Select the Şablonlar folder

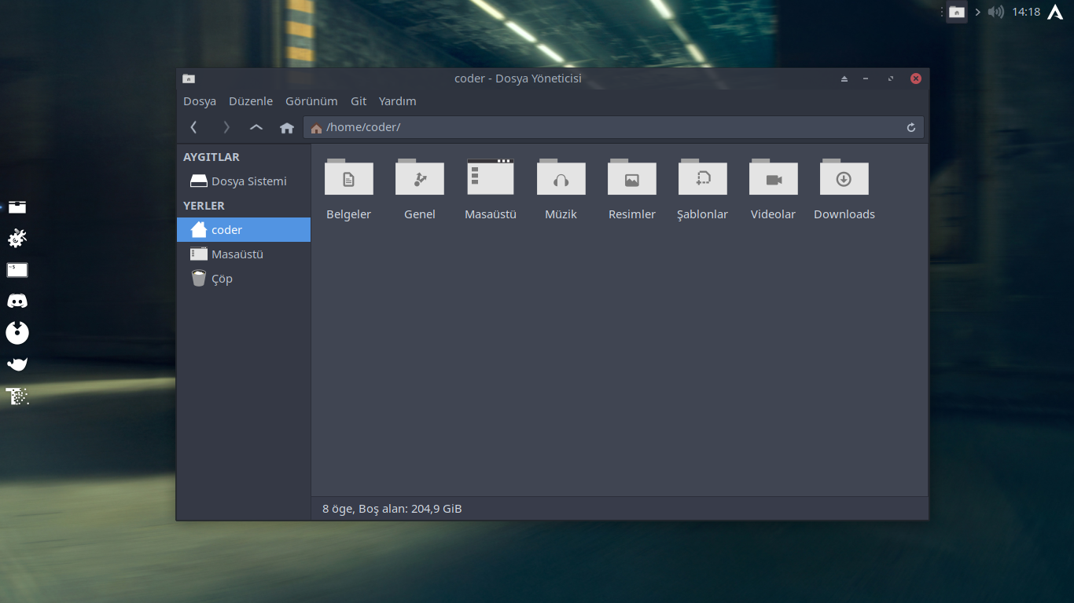point(702,179)
